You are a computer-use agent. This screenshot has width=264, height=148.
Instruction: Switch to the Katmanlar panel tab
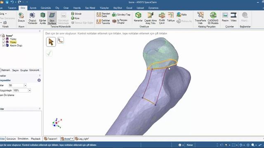[x=6, y=70]
